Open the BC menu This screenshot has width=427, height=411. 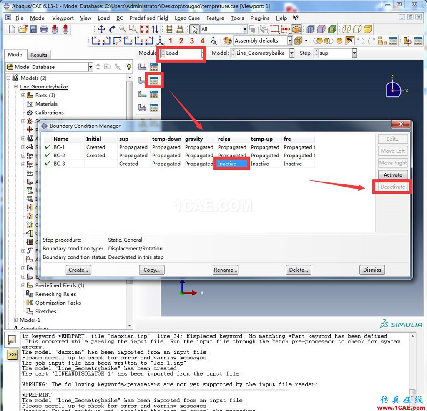tap(120, 18)
